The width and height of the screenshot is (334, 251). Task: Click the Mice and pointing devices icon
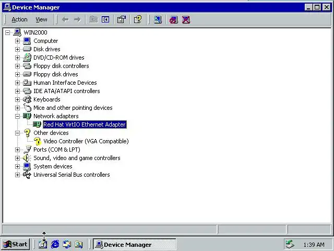click(27, 108)
